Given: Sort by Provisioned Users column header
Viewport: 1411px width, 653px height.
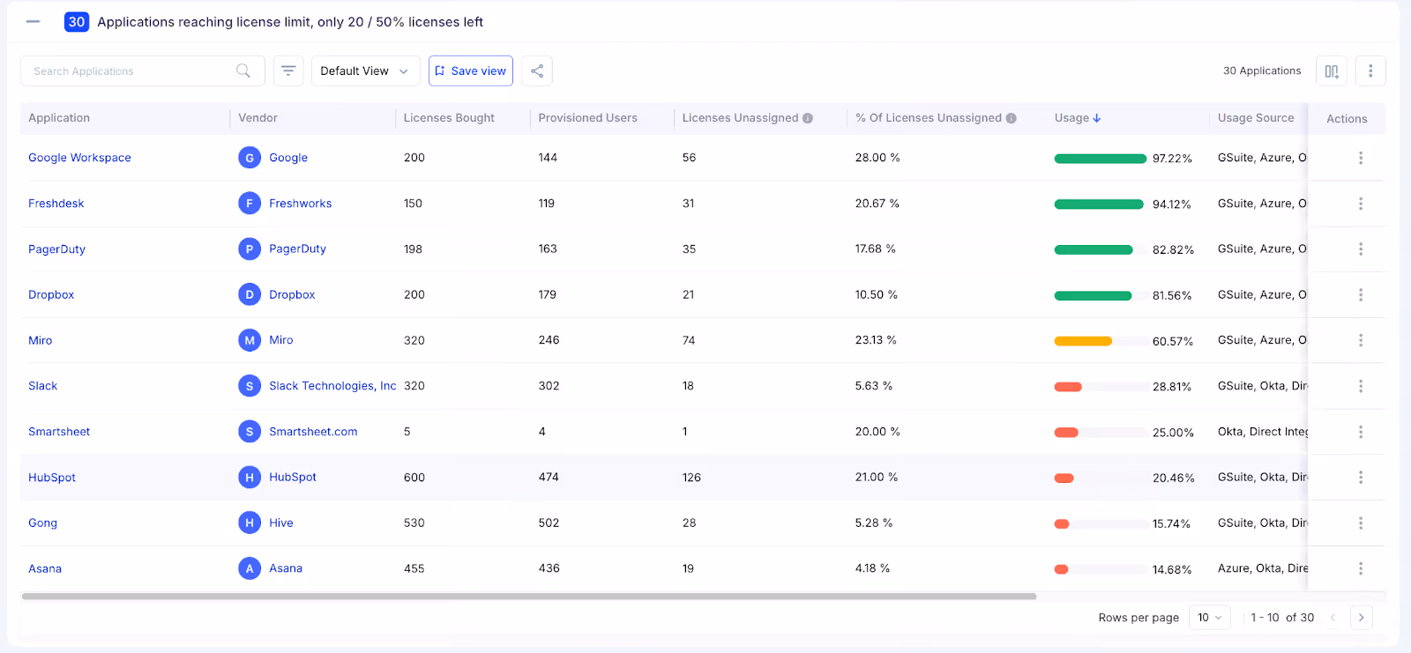Looking at the screenshot, I should tap(588, 118).
